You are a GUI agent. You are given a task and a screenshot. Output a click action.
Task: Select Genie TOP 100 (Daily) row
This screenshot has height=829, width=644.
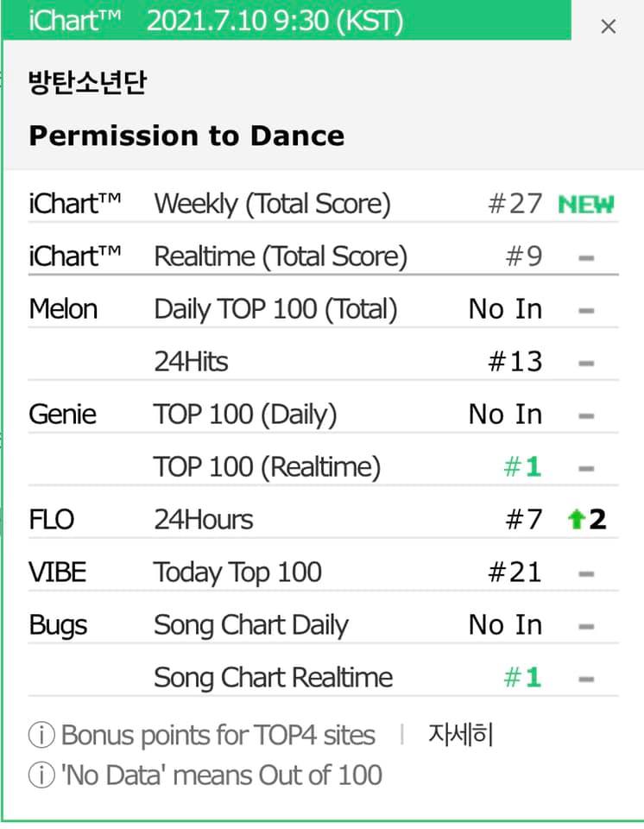click(245, 414)
